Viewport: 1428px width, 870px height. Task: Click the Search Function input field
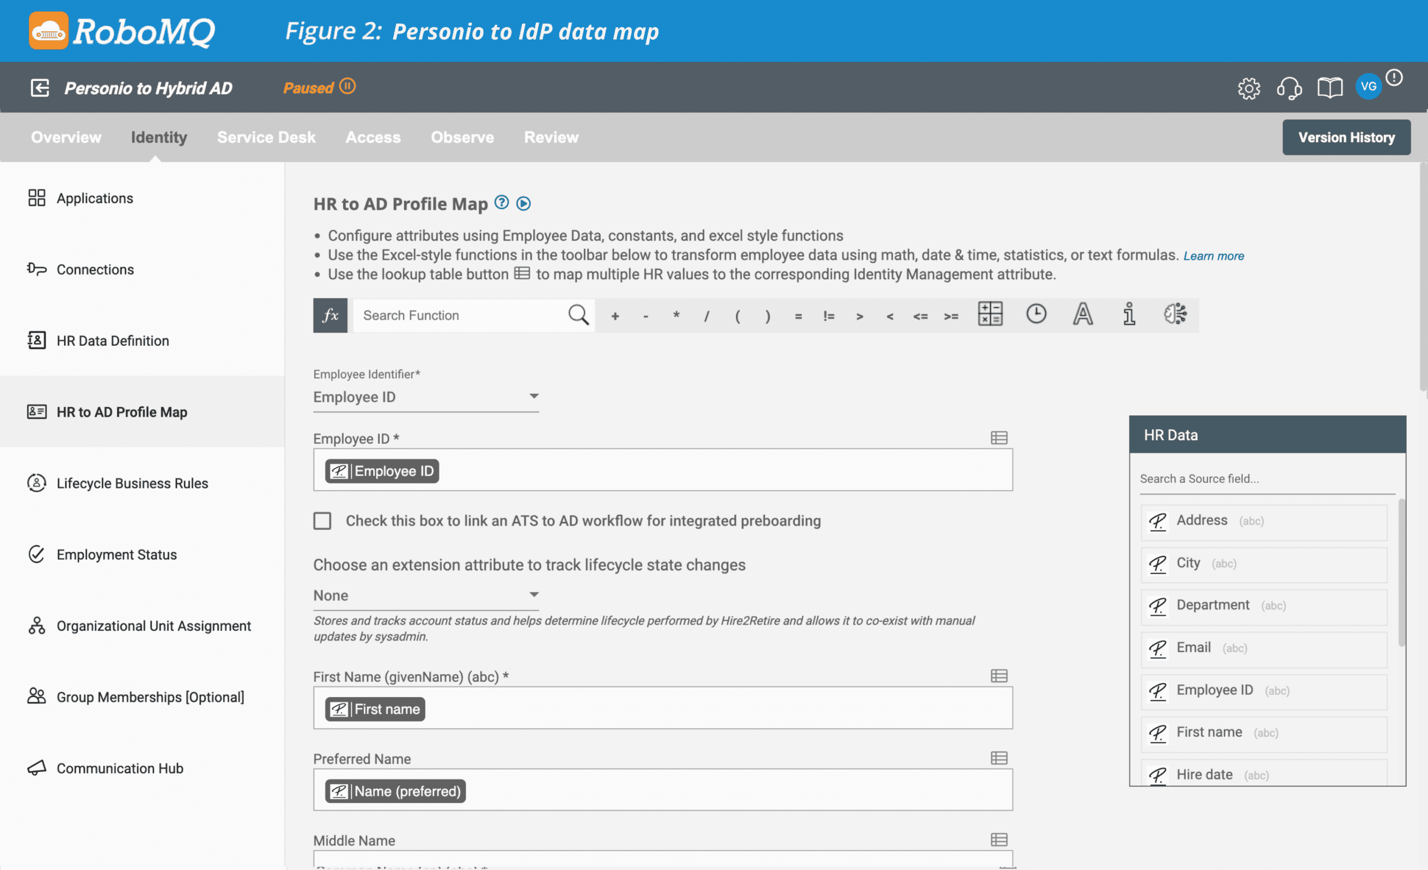(458, 315)
